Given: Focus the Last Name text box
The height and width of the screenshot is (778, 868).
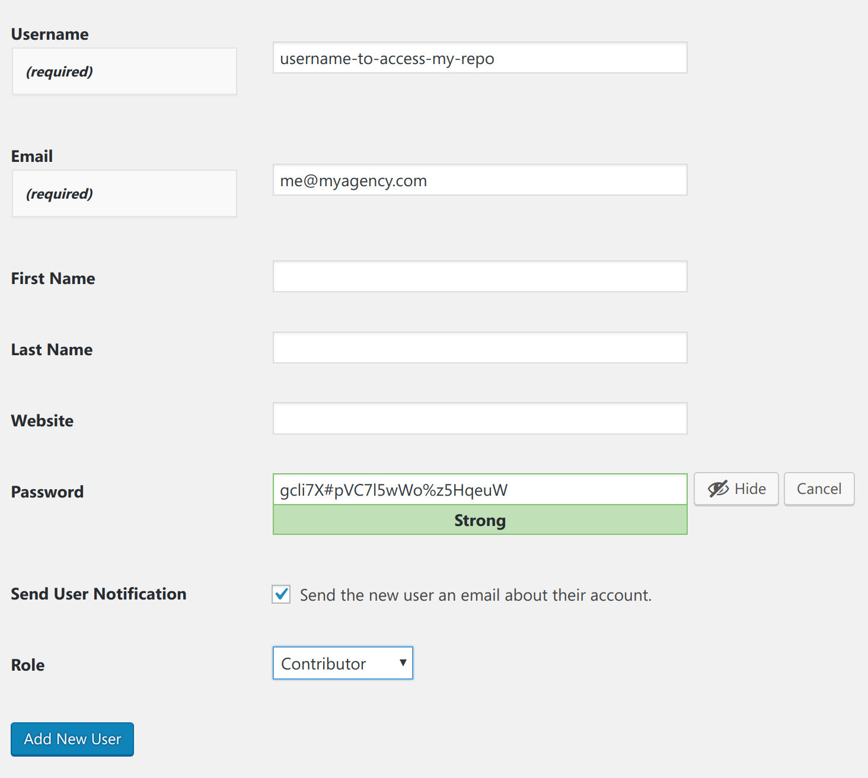Looking at the screenshot, I should [480, 347].
